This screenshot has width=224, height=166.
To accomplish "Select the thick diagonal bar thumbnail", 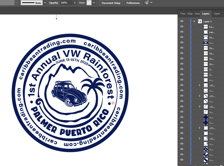I will pyautogui.click(x=206, y=160).
